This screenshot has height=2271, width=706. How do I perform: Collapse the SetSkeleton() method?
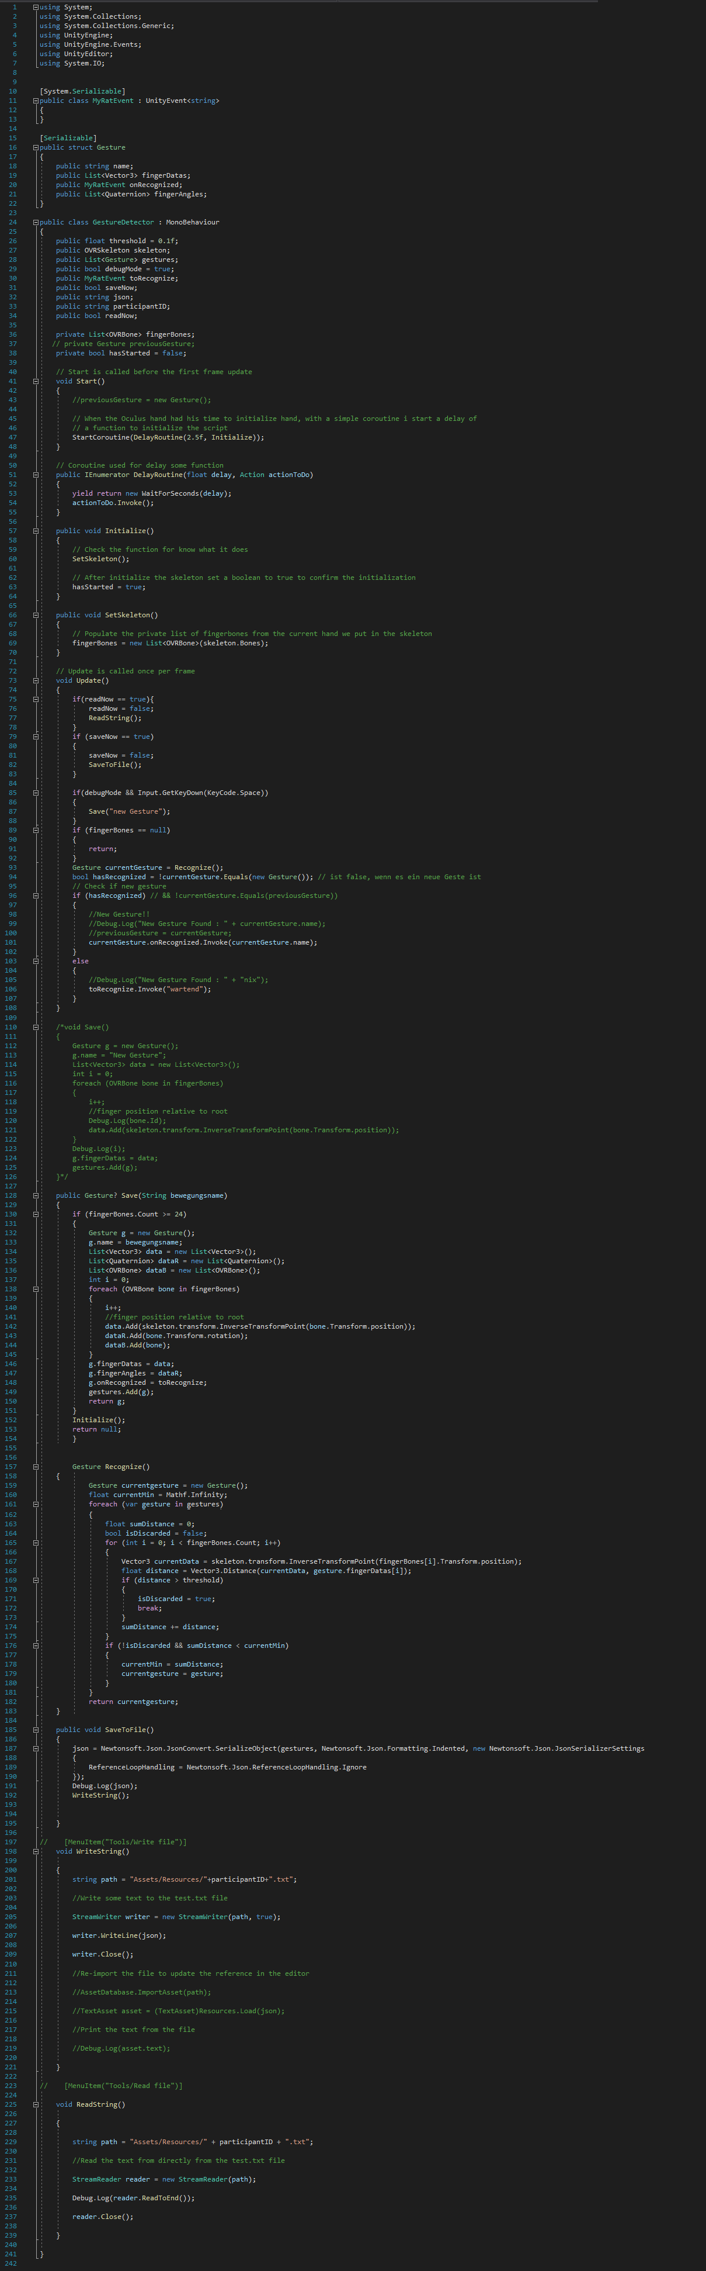[36, 614]
